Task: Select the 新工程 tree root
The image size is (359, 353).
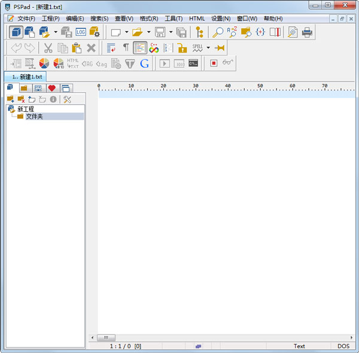Action: (x=26, y=109)
